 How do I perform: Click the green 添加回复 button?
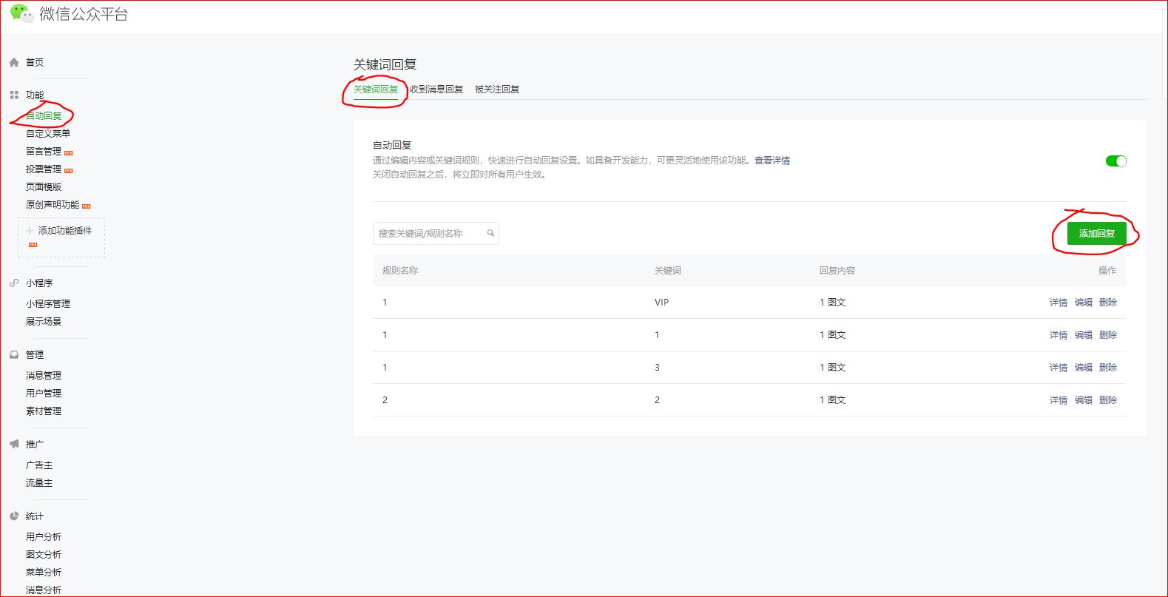1096,234
